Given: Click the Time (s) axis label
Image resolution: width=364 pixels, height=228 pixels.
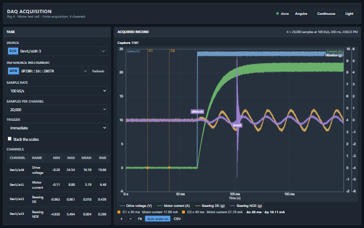Looking at the screenshot, I should pyautogui.click(x=235, y=198).
